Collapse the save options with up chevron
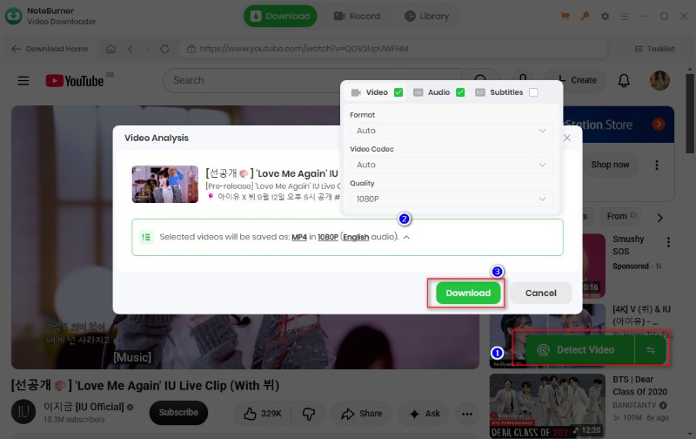696x439 pixels. click(406, 237)
